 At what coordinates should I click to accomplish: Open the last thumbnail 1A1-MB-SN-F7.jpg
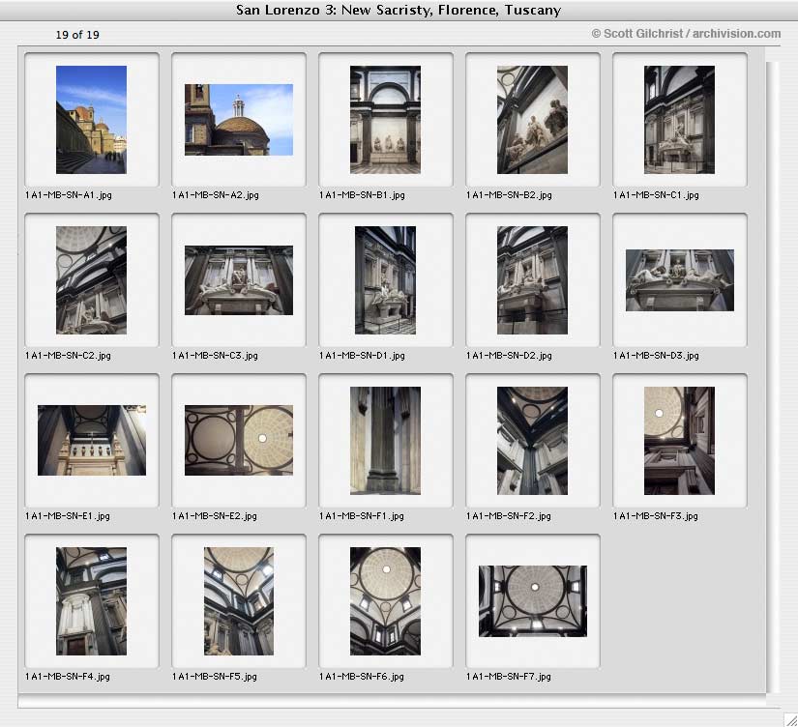coord(533,601)
